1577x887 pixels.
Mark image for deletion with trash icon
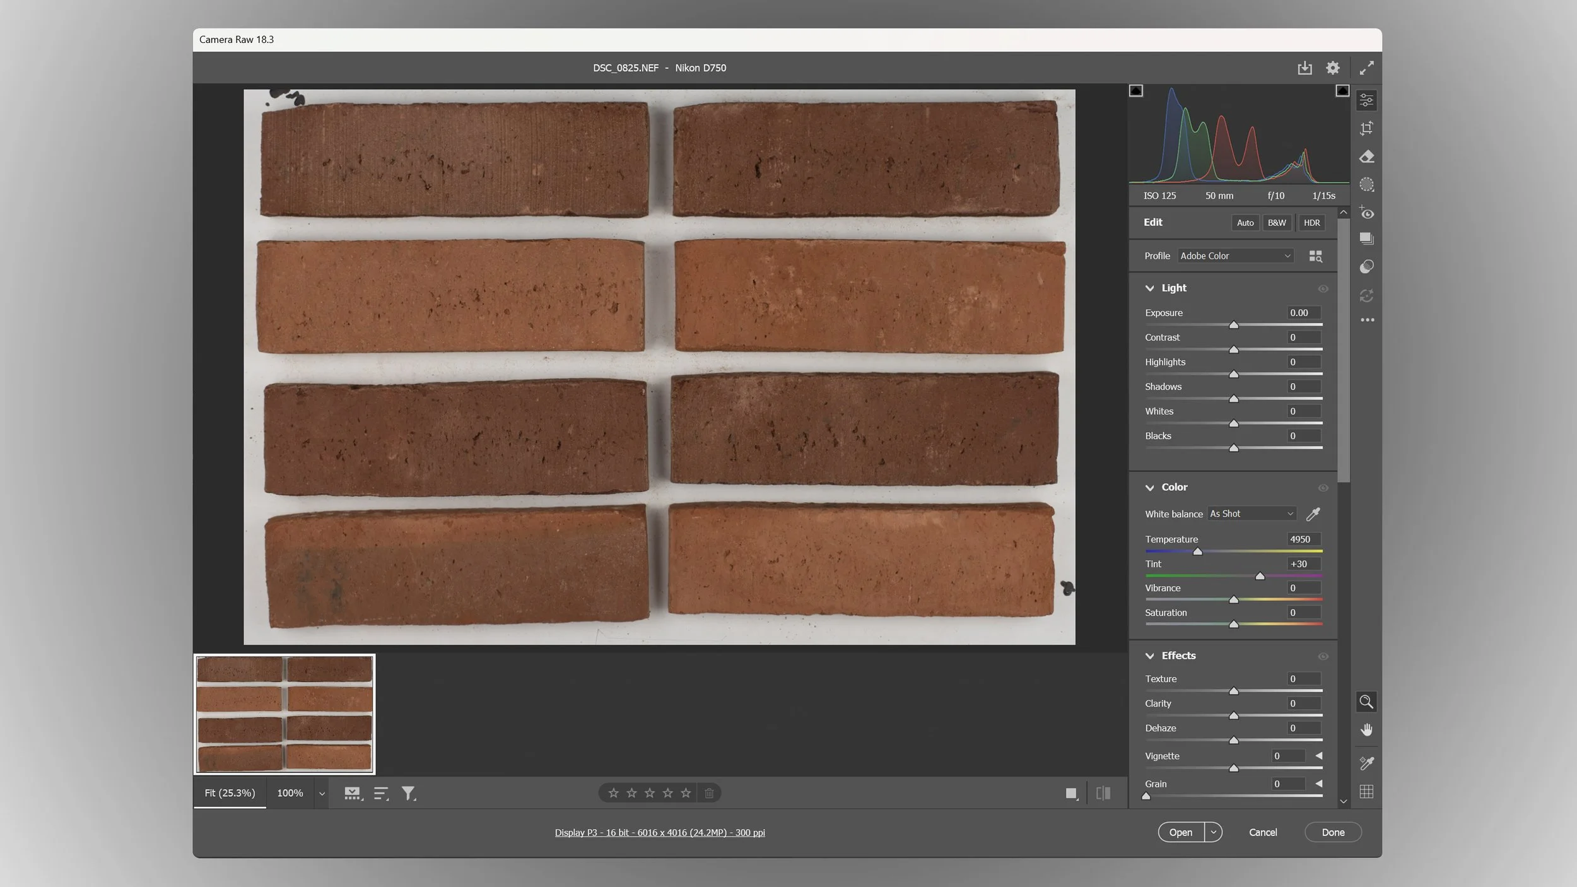[709, 793]
